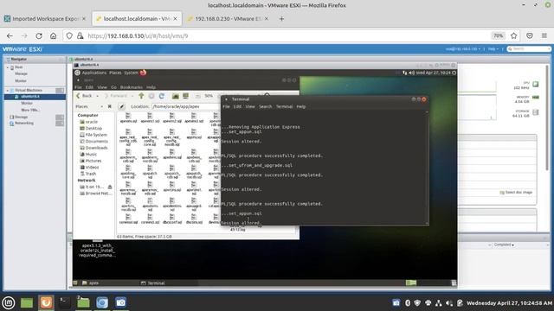Bookmark this page with the star icon
This screenshot has width=554, height=311.
point(513,35)
